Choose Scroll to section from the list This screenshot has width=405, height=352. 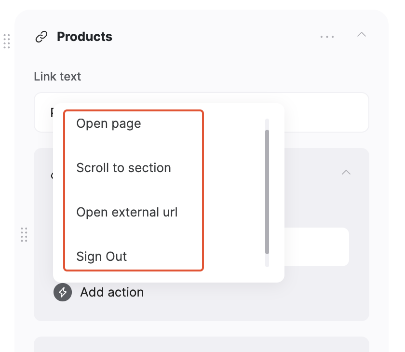pyautogui.click(x=123, y=168)
